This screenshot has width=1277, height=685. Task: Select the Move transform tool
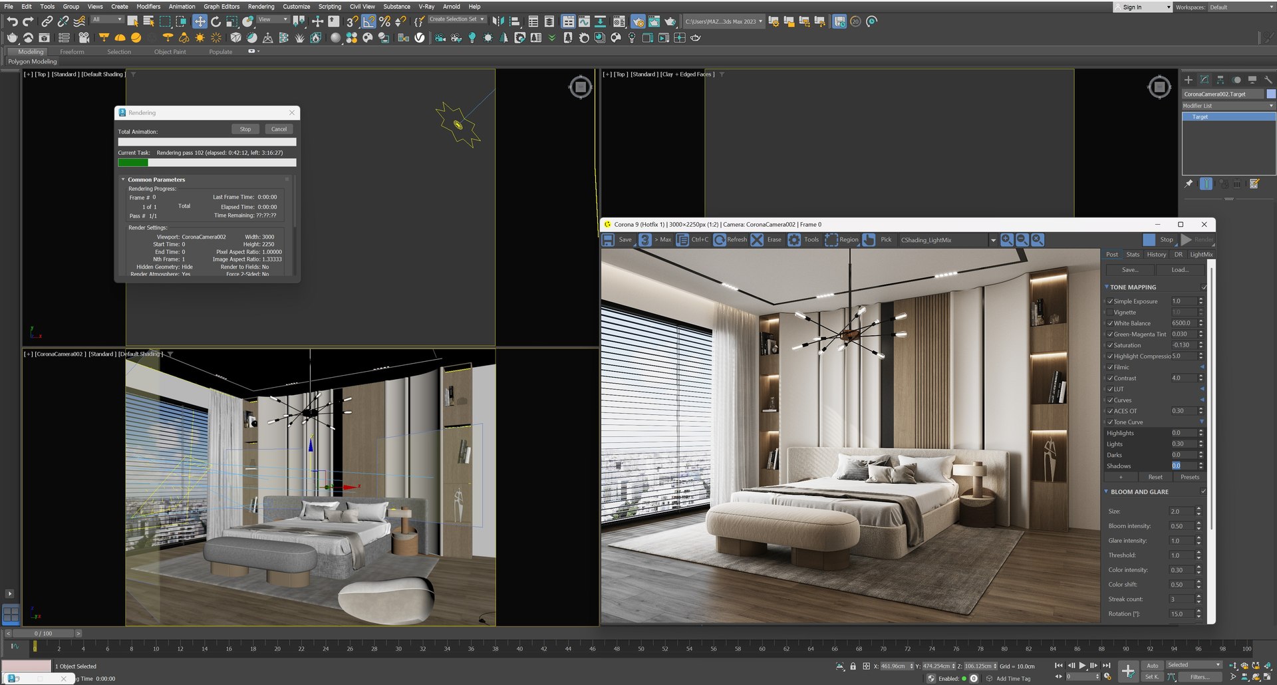point(200,21)
